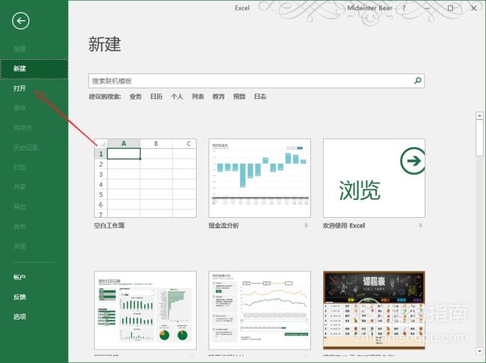486x363 pixels.
Task: Click the back arrow circle icon
Action: 21,21
